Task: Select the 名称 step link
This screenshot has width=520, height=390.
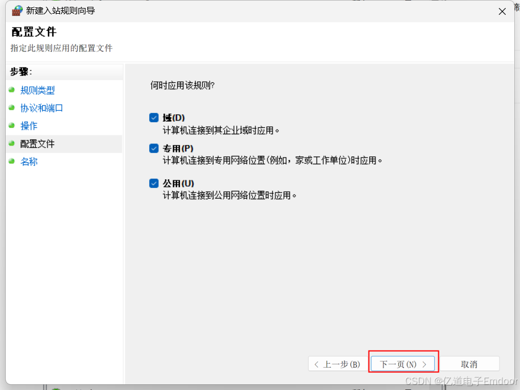Action: (x=29, y=162)
